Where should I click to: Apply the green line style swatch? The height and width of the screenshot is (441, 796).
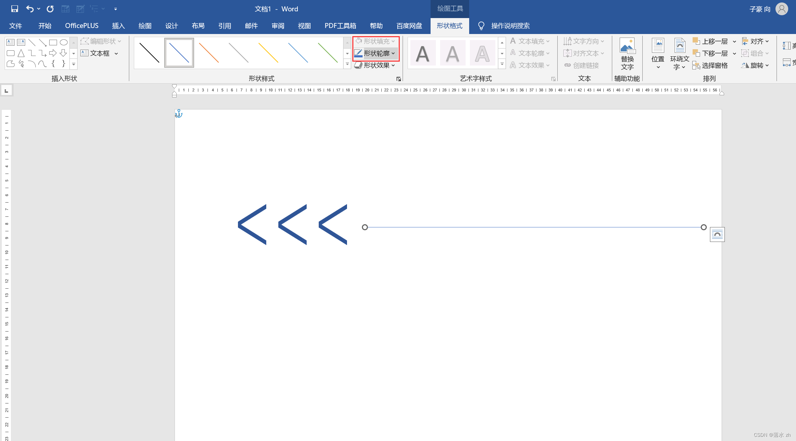328,53
